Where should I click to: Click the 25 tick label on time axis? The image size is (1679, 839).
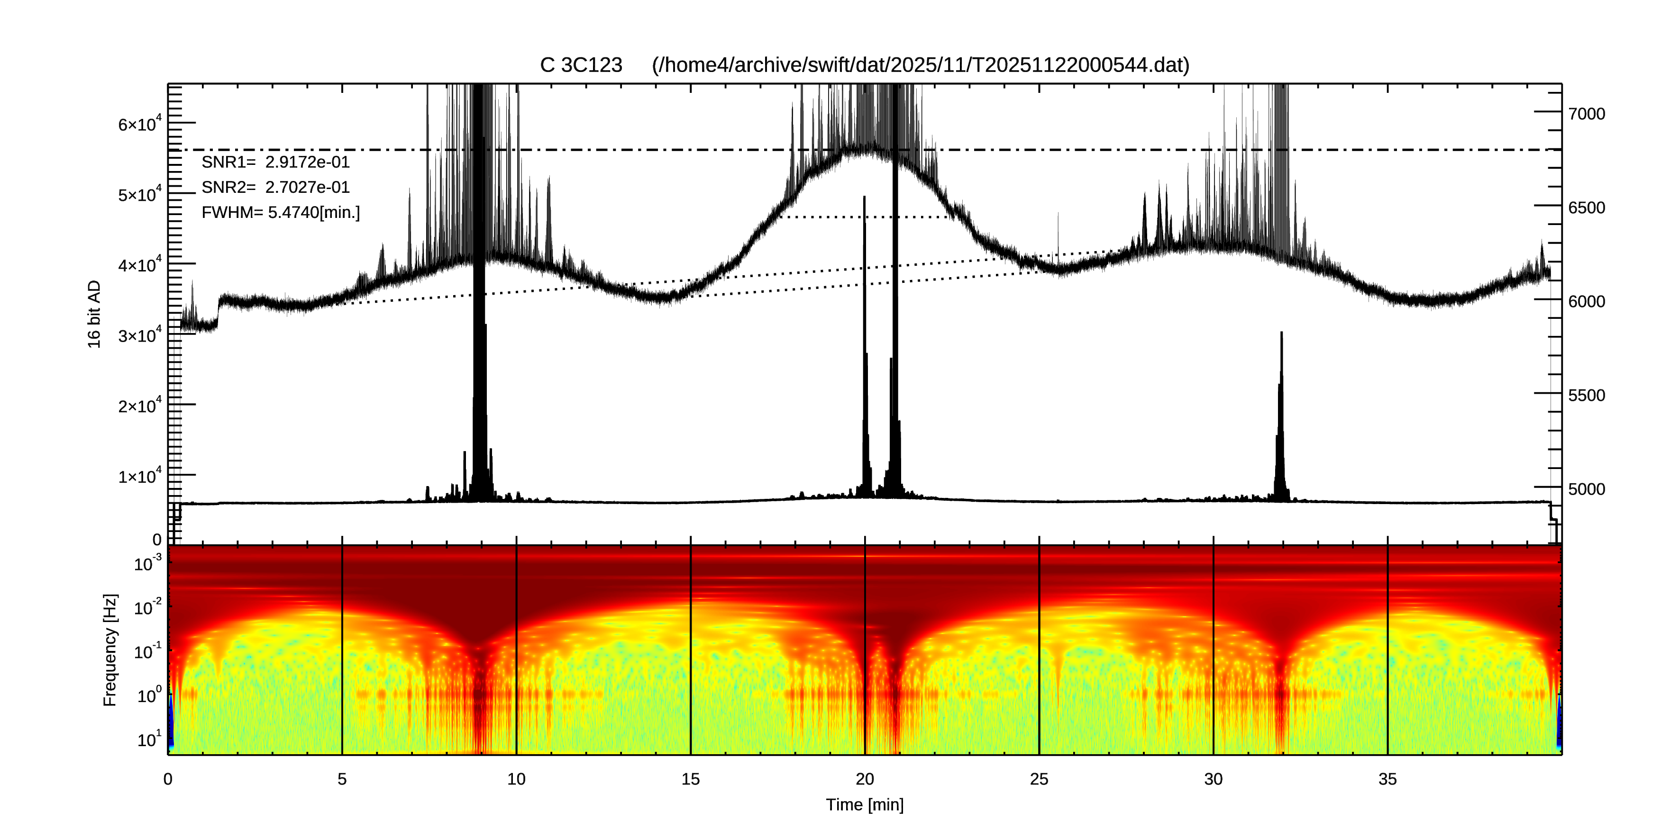pyautogui.click(x=1039, y=779)
